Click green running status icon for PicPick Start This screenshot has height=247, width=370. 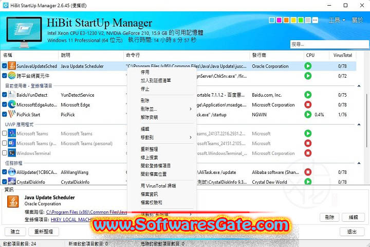click(x=308, y=114)
